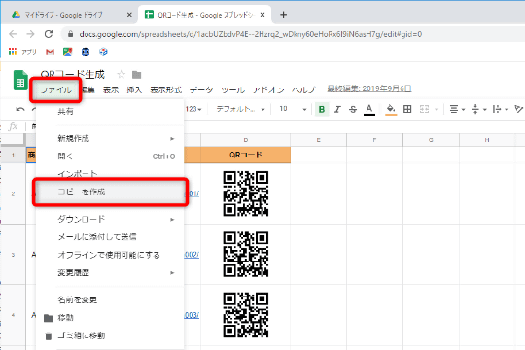525x350 pixels.
Task: Open the ファイル menu
Action: coord(56,89)
